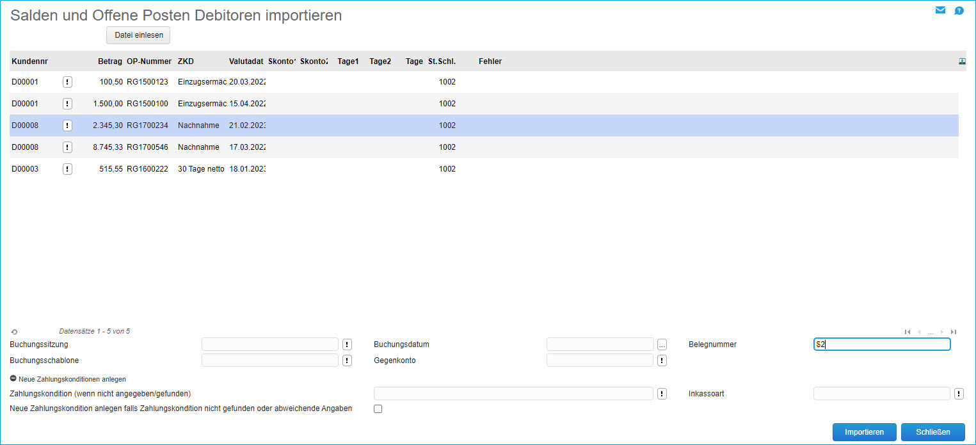The height and width of the screenshot is (445, 976).
Task: Open lookup icon next to Buchungssitzung field
Action: tap(347, 344)
